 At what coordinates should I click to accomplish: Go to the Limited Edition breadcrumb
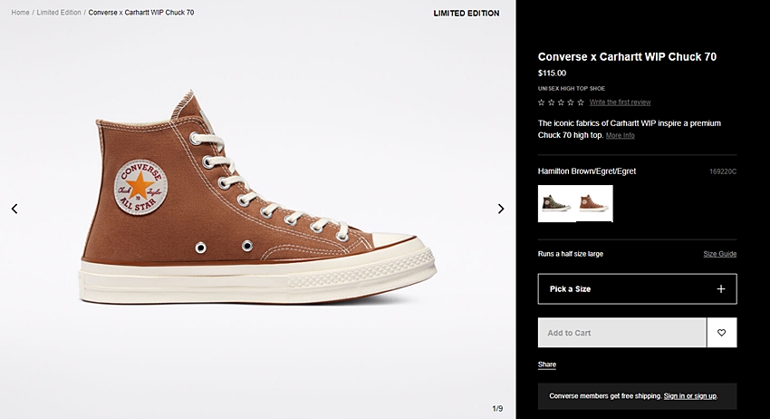pos(59,13)
